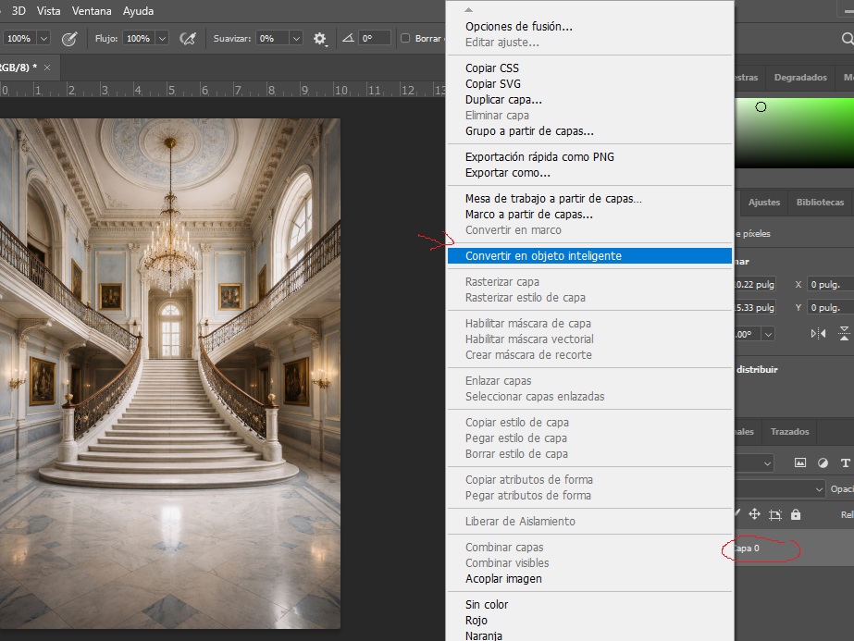Open the blend mode dropdown beside Opacidad
Image resolution: width=854 pixels, height=641 pixels.
779,489
